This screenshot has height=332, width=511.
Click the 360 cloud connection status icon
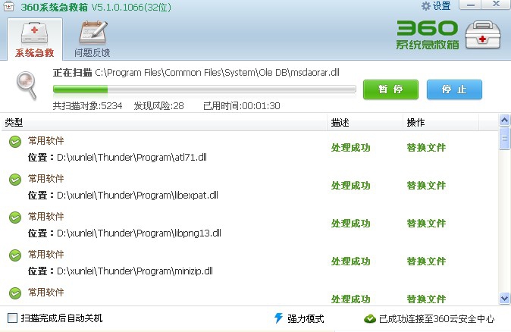pos(370,318)
